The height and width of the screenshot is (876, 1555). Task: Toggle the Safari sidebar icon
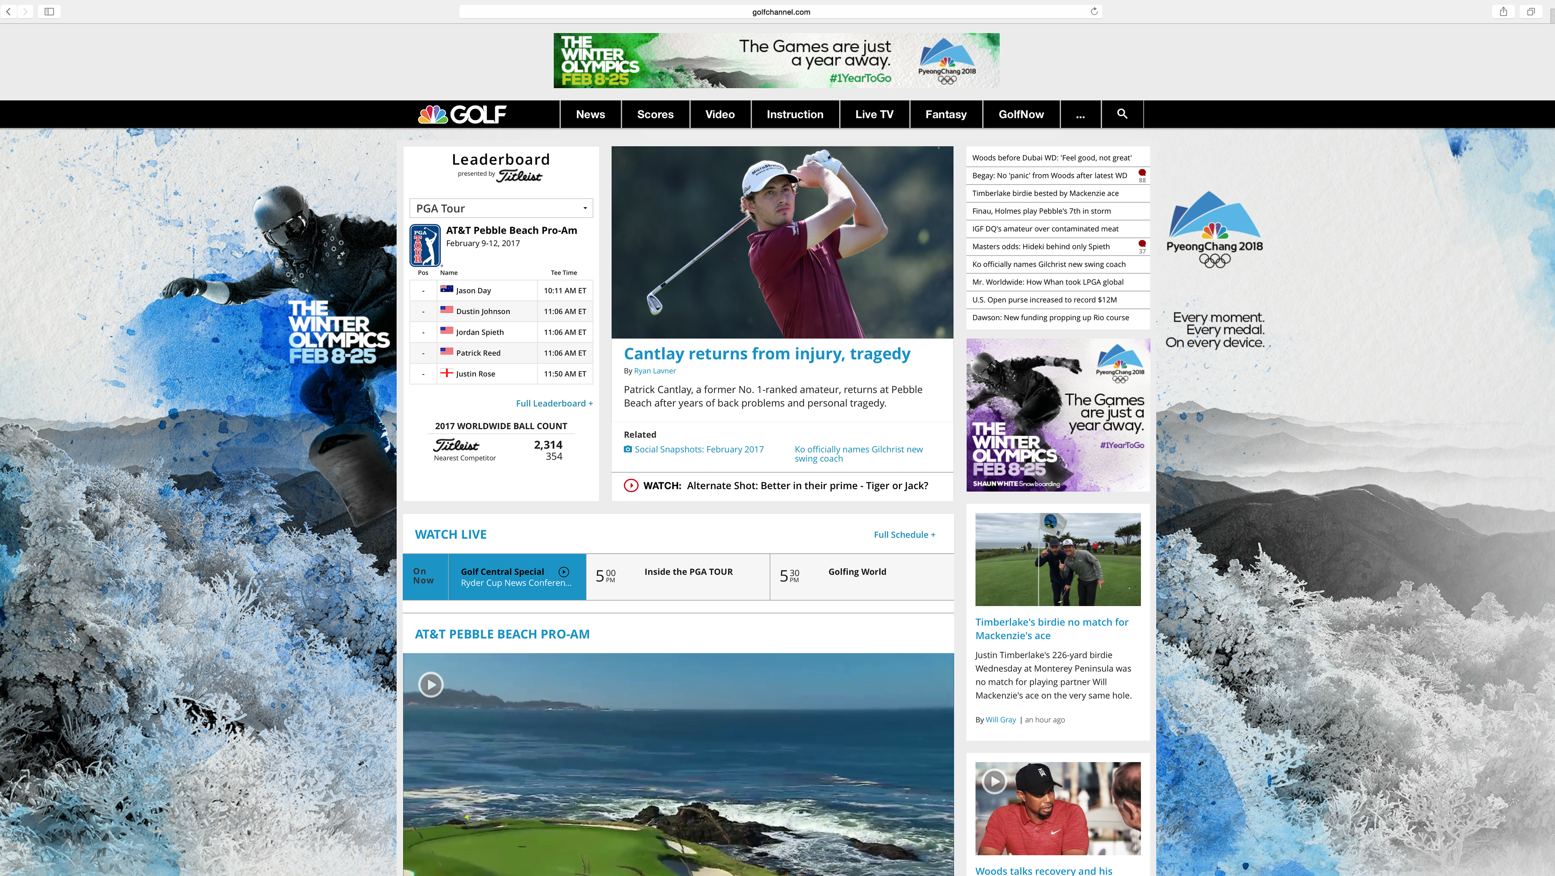[x=49, y=11]
